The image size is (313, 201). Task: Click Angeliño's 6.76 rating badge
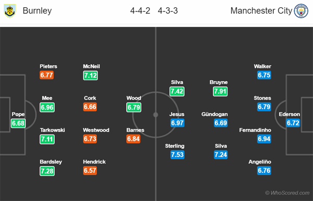coord(264,170)
